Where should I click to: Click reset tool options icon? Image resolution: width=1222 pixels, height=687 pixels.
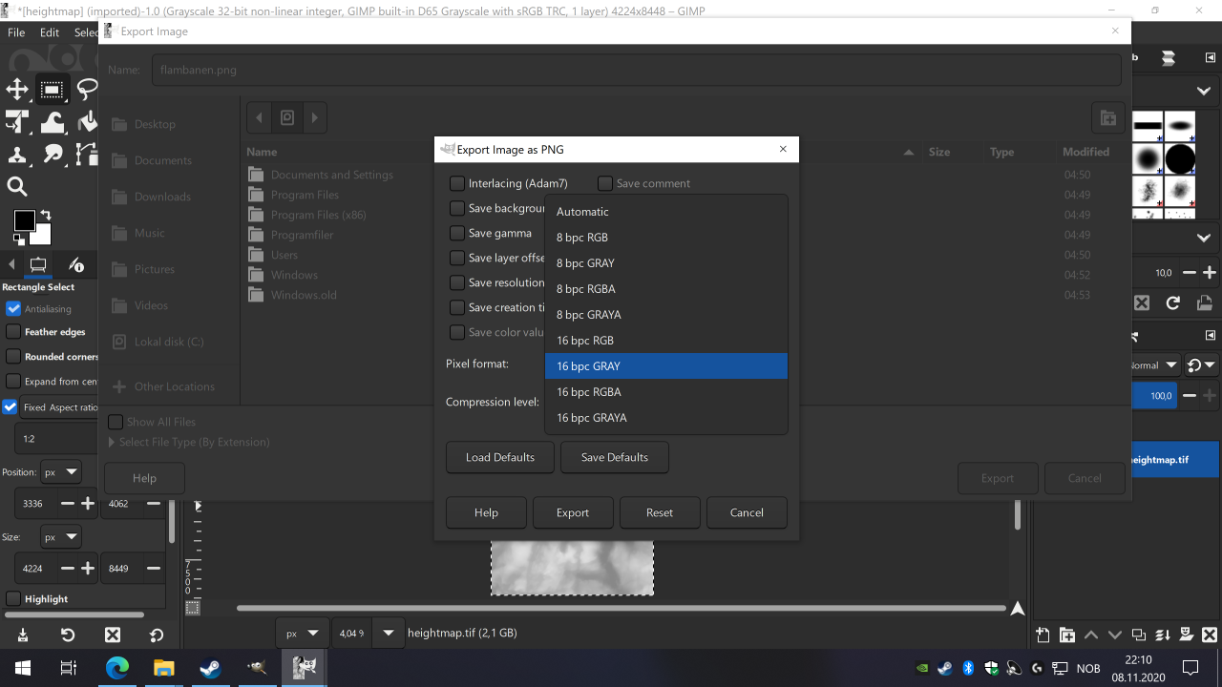click(157, 635)
